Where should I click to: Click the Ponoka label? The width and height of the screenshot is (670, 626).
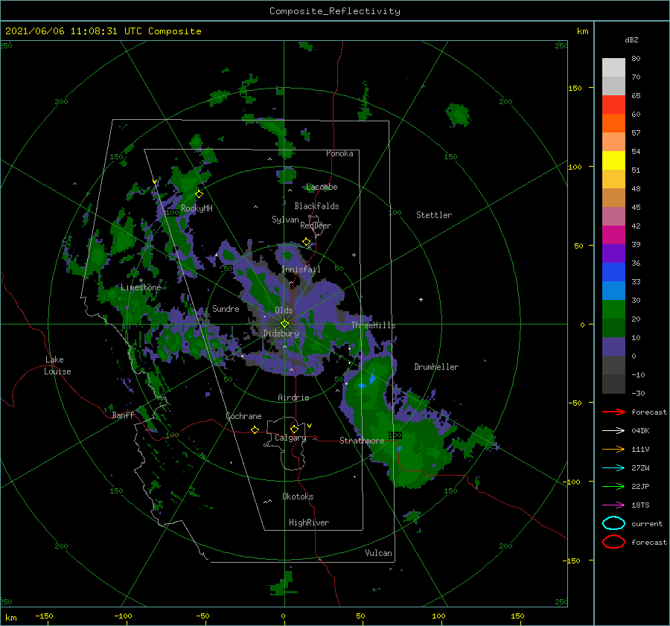click(x=339, y=153)
